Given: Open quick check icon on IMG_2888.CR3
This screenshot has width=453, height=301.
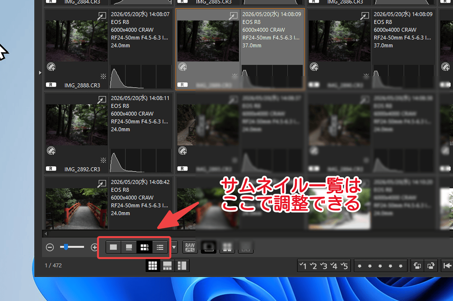Looking at the screenshot, I should [102, 16].
